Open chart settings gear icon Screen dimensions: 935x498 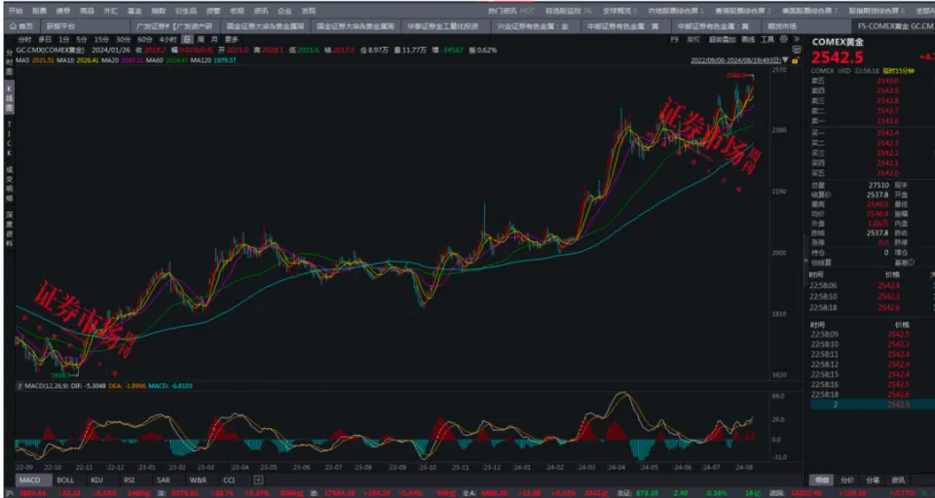(784, 40)
